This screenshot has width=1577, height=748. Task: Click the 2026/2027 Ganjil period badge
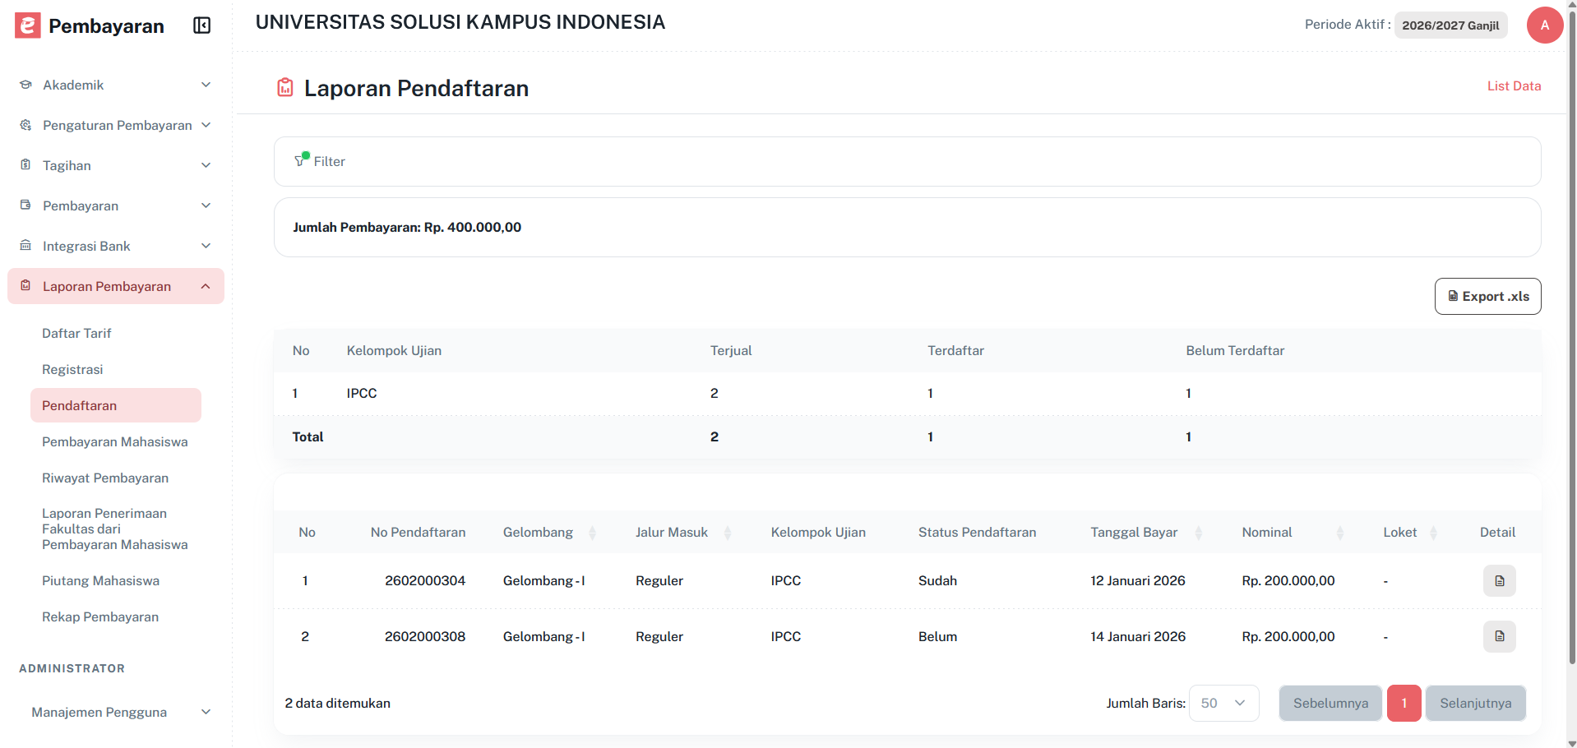coord(1450,25)
